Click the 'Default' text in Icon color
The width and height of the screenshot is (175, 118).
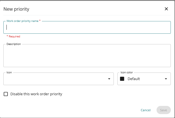(134, 79)
